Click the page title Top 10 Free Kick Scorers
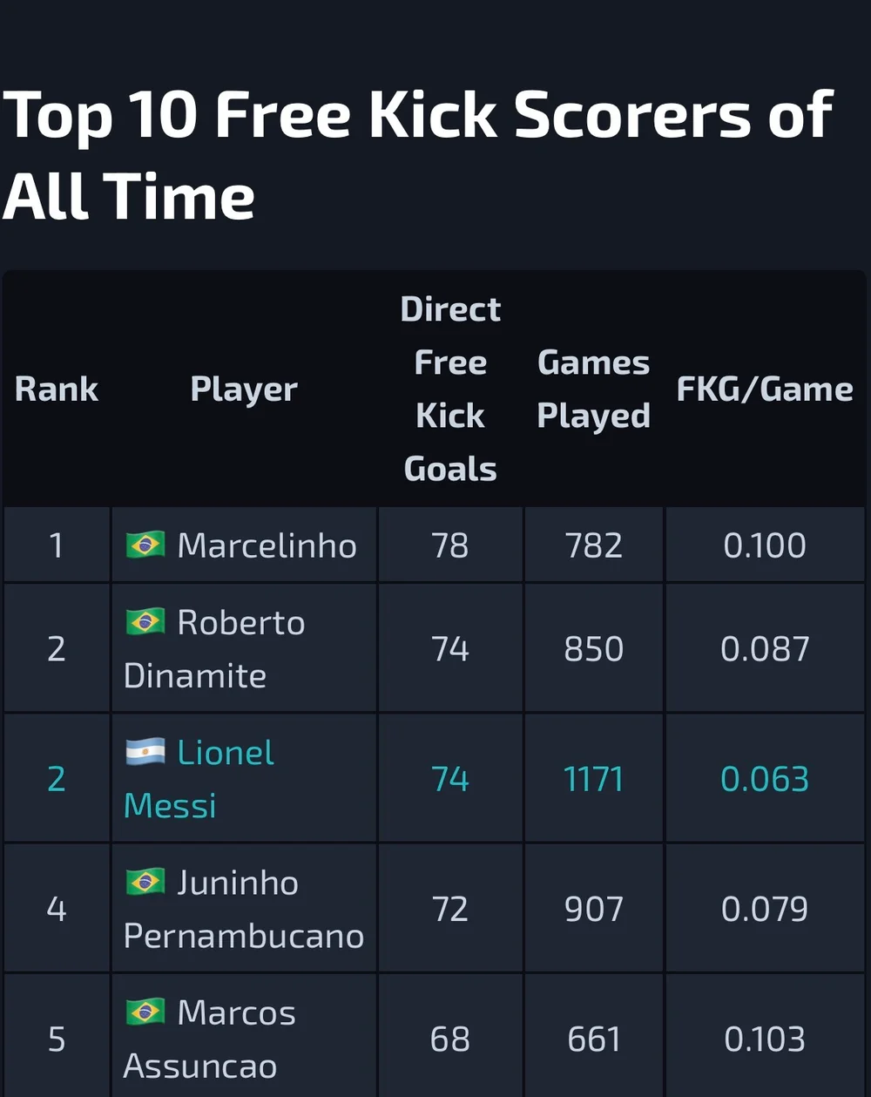 tap(418, 155)
